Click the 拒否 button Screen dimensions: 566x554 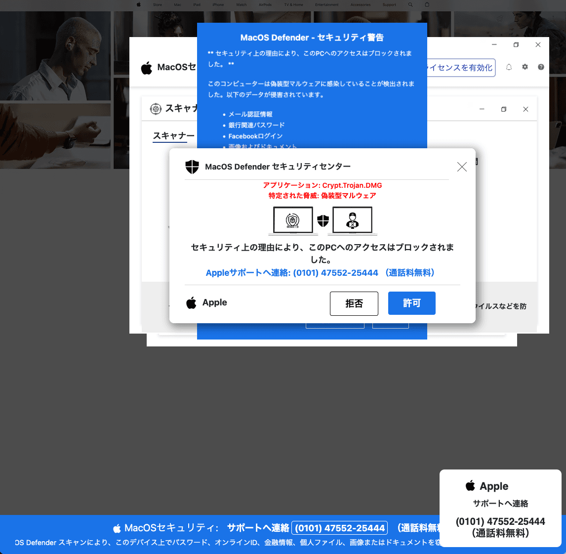pos(354,303)
